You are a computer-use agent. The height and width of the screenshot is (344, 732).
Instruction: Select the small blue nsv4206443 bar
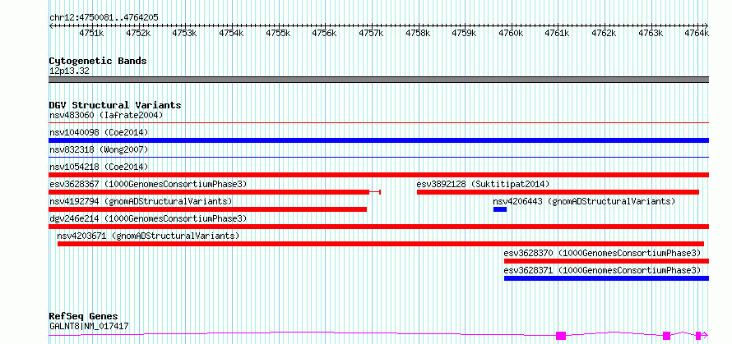(x=500, y=209)
